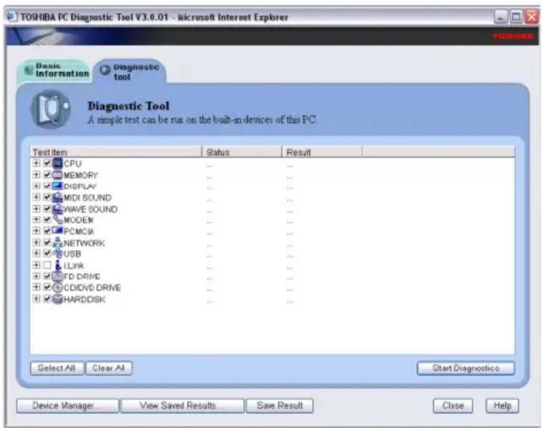Expand the NETWORK tree node
Screen dimensions: 542x428
(x=36, y=243)
